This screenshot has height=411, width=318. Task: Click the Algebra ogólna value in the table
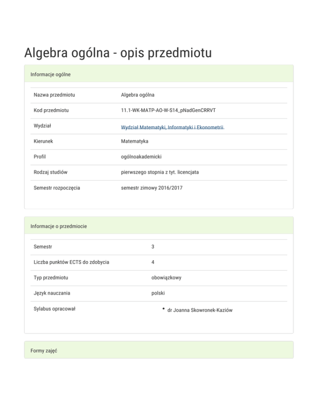pos(137,95)
